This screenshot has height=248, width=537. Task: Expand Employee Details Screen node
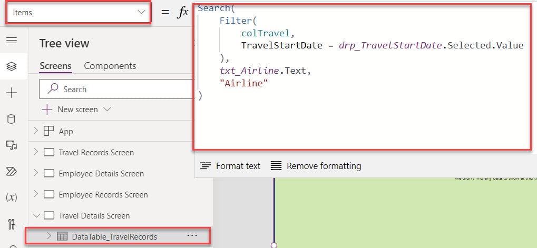[36, 173]
